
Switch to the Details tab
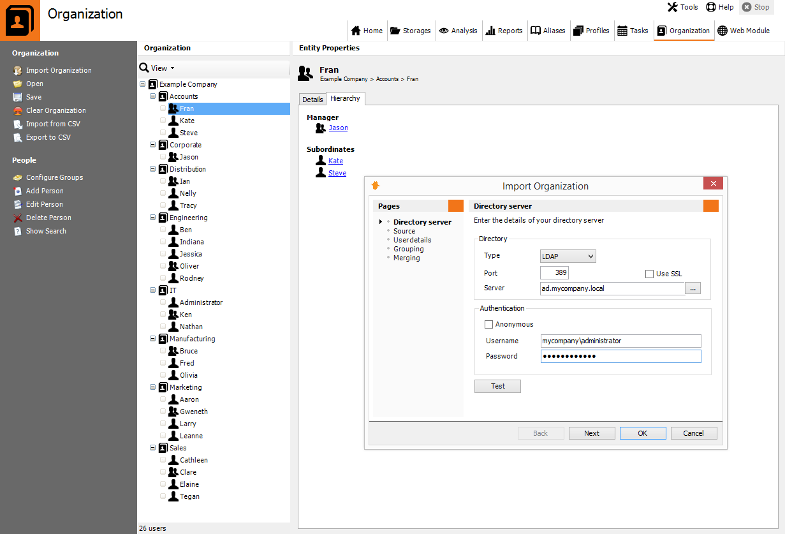tap(312, 100)
